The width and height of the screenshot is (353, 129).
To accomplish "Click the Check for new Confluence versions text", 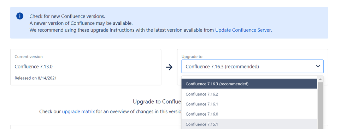I will tap(67, 17).
